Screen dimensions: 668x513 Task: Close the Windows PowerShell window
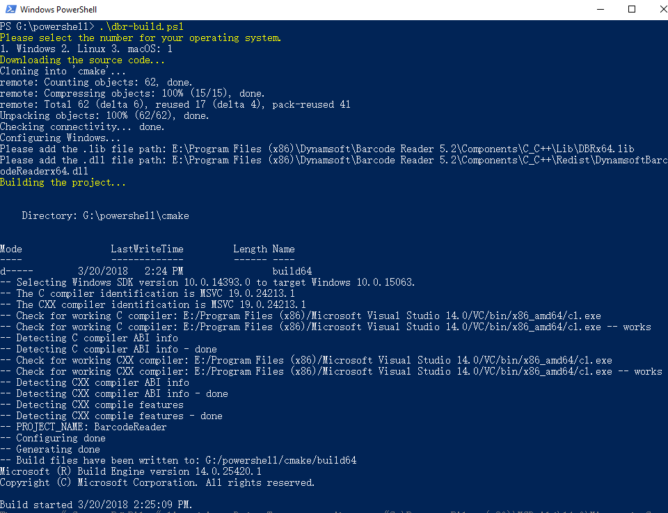tap(654, 10)
